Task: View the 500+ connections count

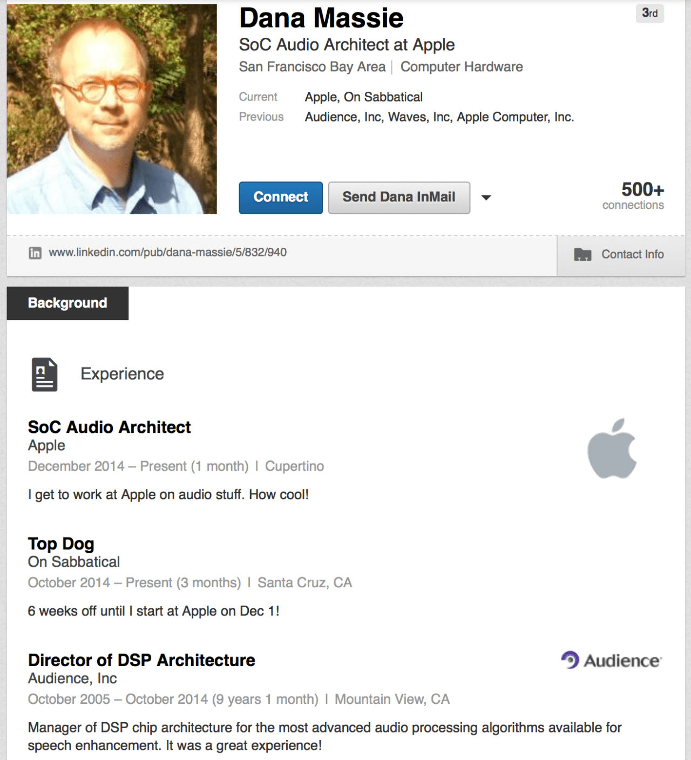Action: pyautogui.click(x=633, y=195)
